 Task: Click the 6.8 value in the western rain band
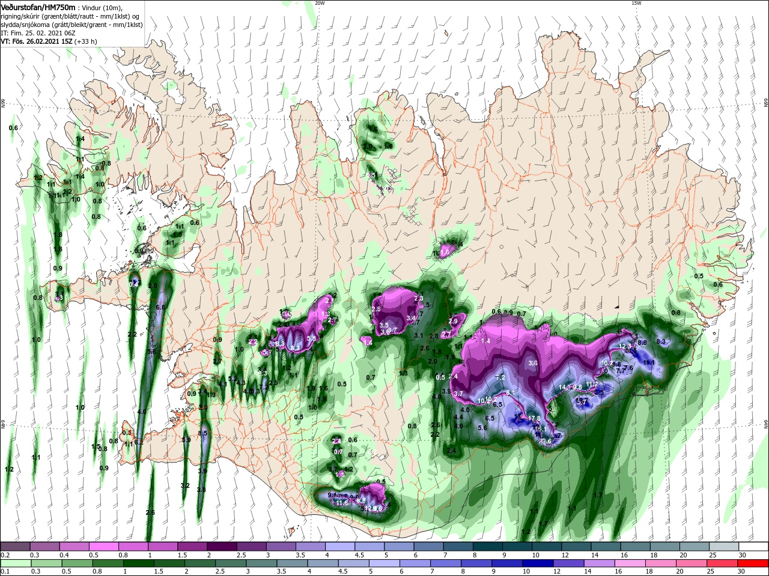[160, 307]
